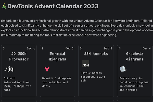Click the card number 3 label
Viewport: 153px width, 102px height.
[x=81, y=48]
